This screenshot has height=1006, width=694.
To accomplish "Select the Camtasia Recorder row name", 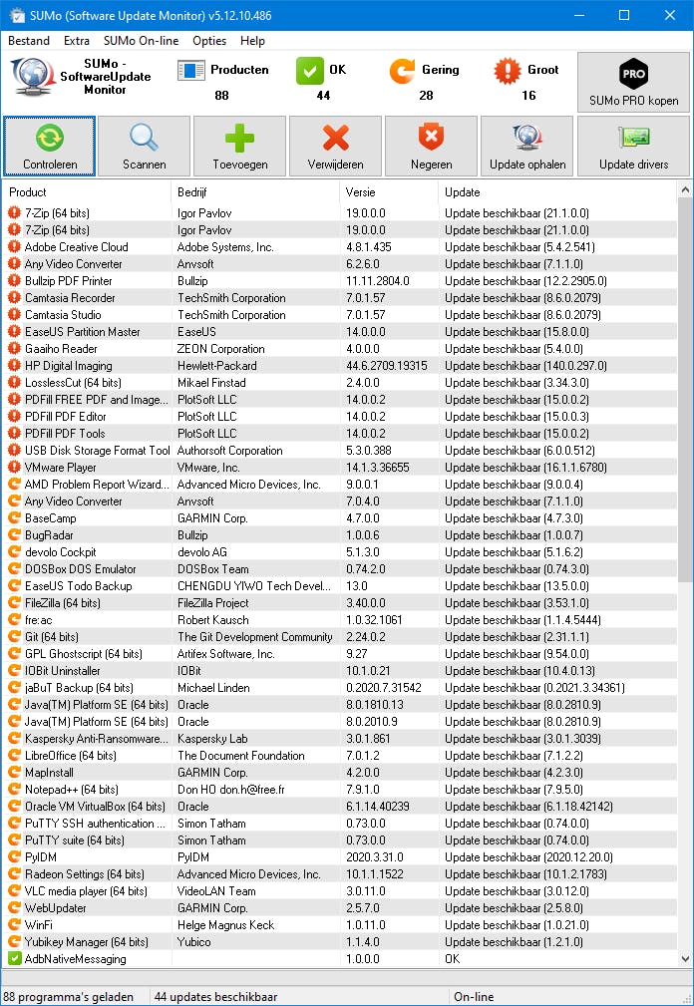I will 70,298.
